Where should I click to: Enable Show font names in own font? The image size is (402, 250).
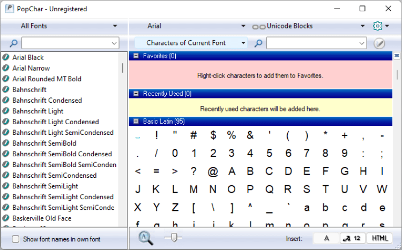tap(16, 239)
